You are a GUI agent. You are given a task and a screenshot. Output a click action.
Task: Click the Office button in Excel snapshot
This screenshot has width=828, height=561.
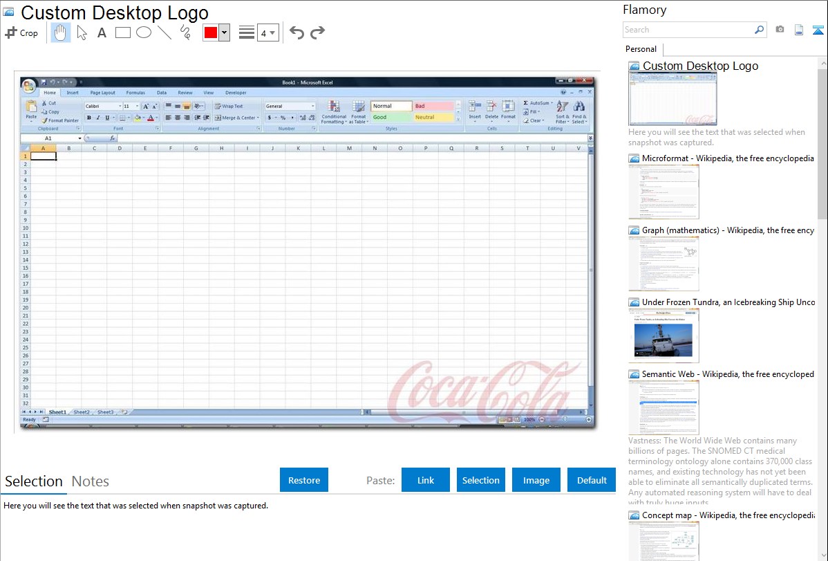tap(28, 84)
